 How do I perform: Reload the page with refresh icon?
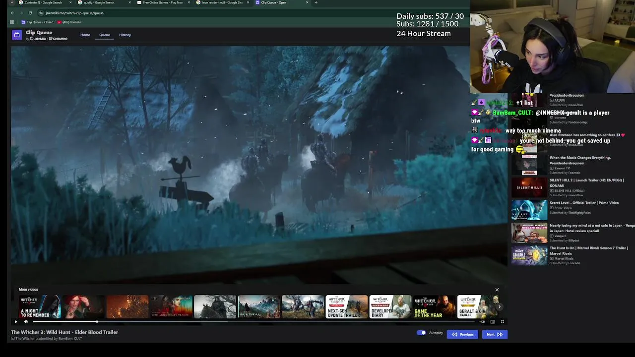click(x=30, y=13)
